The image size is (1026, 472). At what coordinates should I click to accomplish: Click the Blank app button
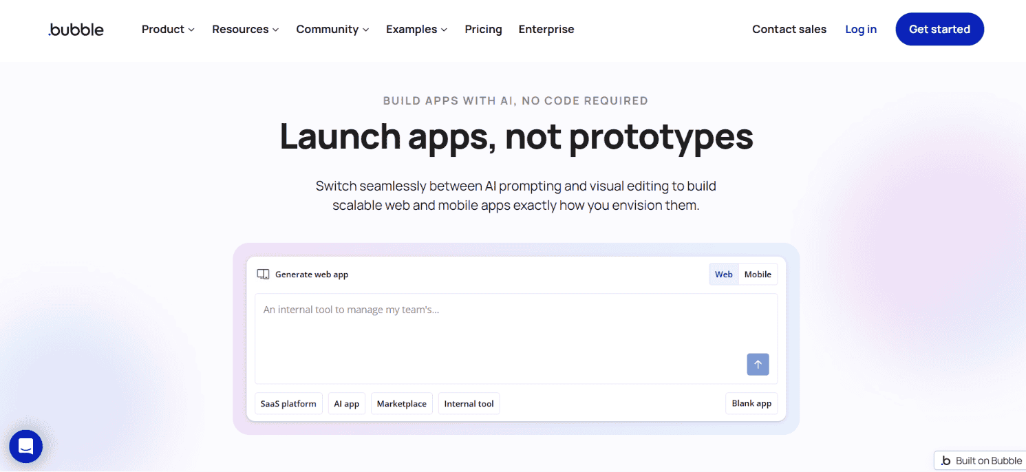751,404
